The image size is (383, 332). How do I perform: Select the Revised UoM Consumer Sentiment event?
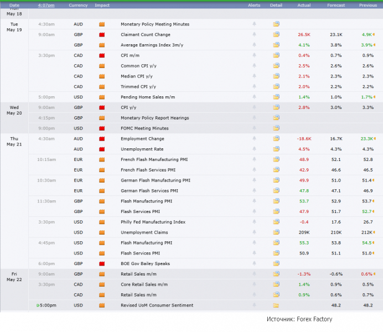click(x=157, y=305)
